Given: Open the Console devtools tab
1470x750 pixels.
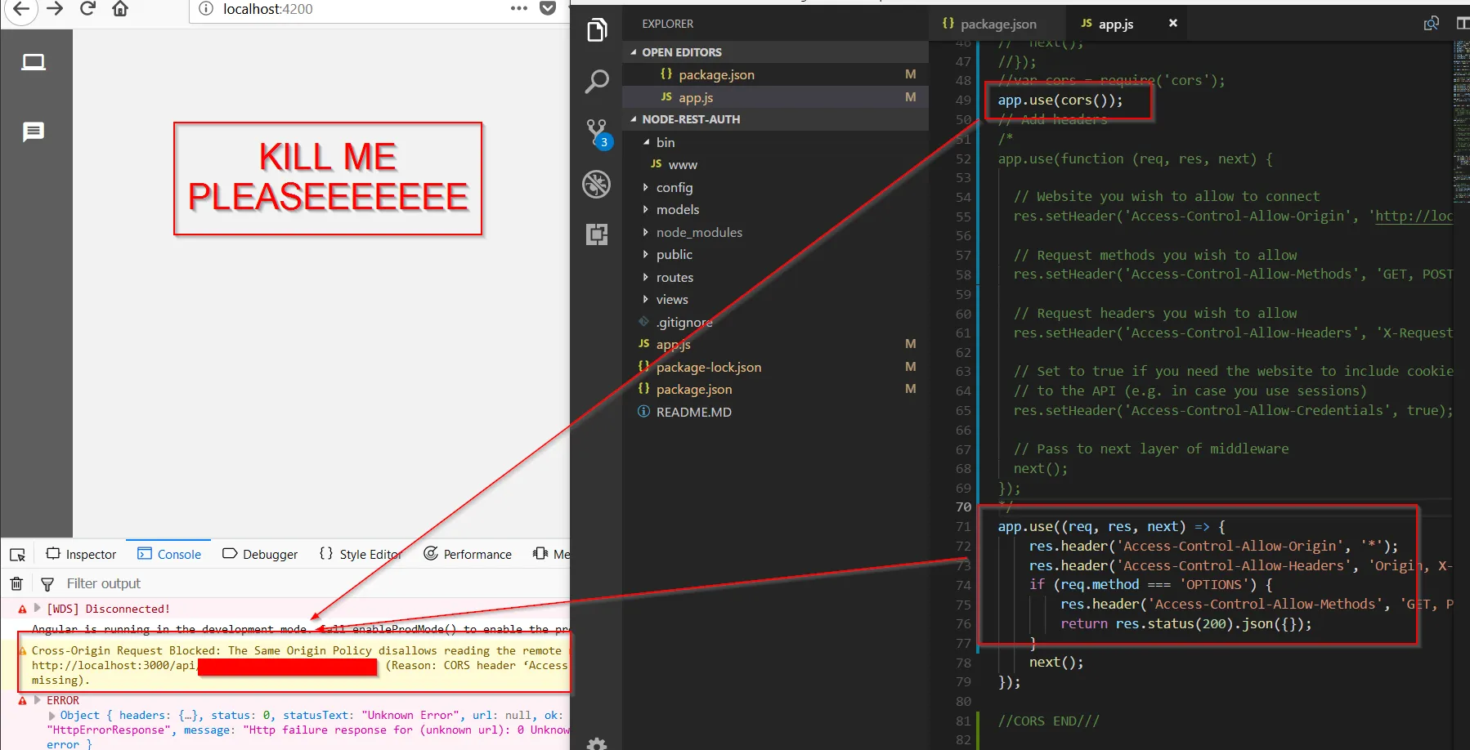Looking at the screenshot, I should pos(169,554).
